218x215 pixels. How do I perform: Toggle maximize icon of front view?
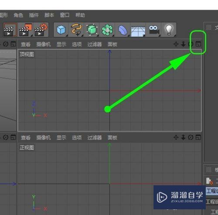pos(198,137)
